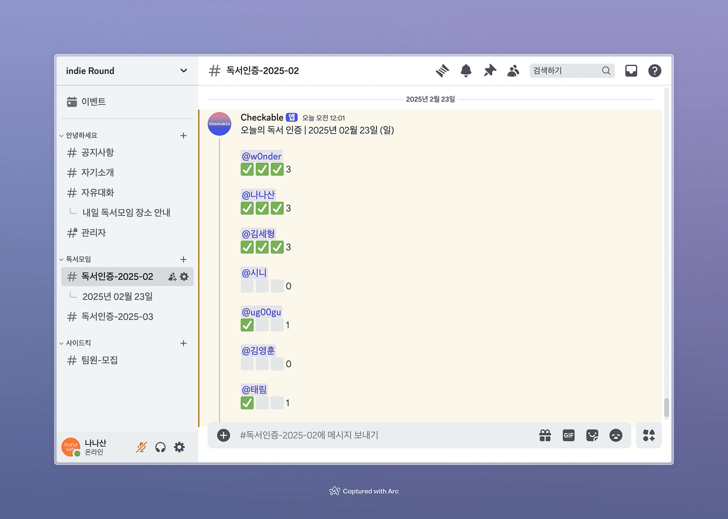Click the @w0nder mention
This screenshot has height=519, width=728.
(x=261, y=156)
